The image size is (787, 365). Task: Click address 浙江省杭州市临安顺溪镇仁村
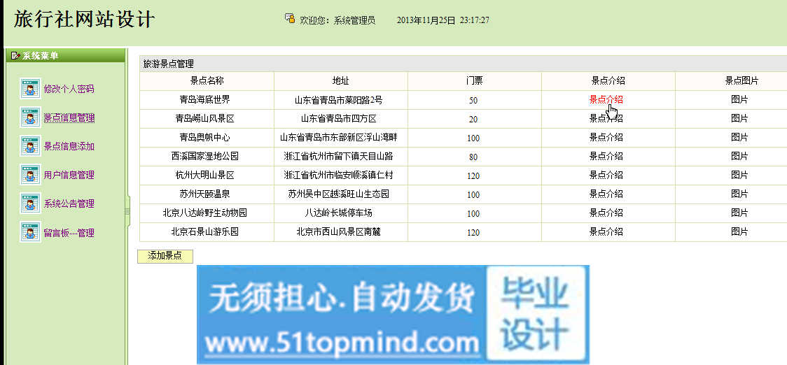click(339, 176)
